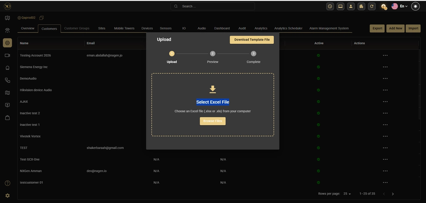The height and width of the screenshot is (203, 426).
Task: Toggle active status for AJAX
Action: click(318, 102)
